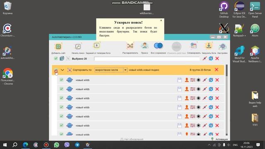This screenshot has height=149, width=265.
Task: Switch the ENG input language indicator
Action: [235, 145]
